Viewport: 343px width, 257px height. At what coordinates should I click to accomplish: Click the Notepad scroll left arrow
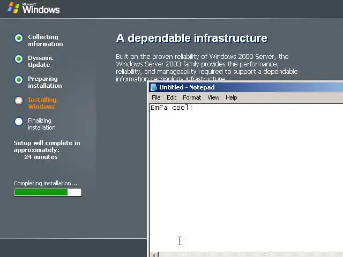pyautogui.click(x=154, y=255)
